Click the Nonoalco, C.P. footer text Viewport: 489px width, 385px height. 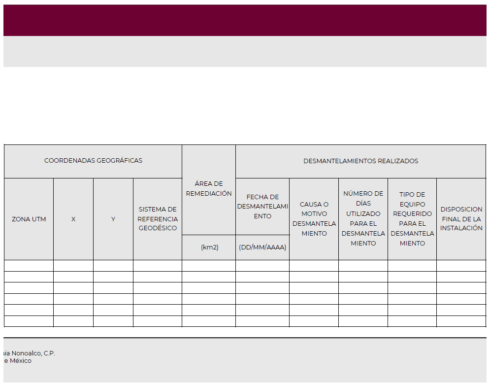(x=31, y=353)
